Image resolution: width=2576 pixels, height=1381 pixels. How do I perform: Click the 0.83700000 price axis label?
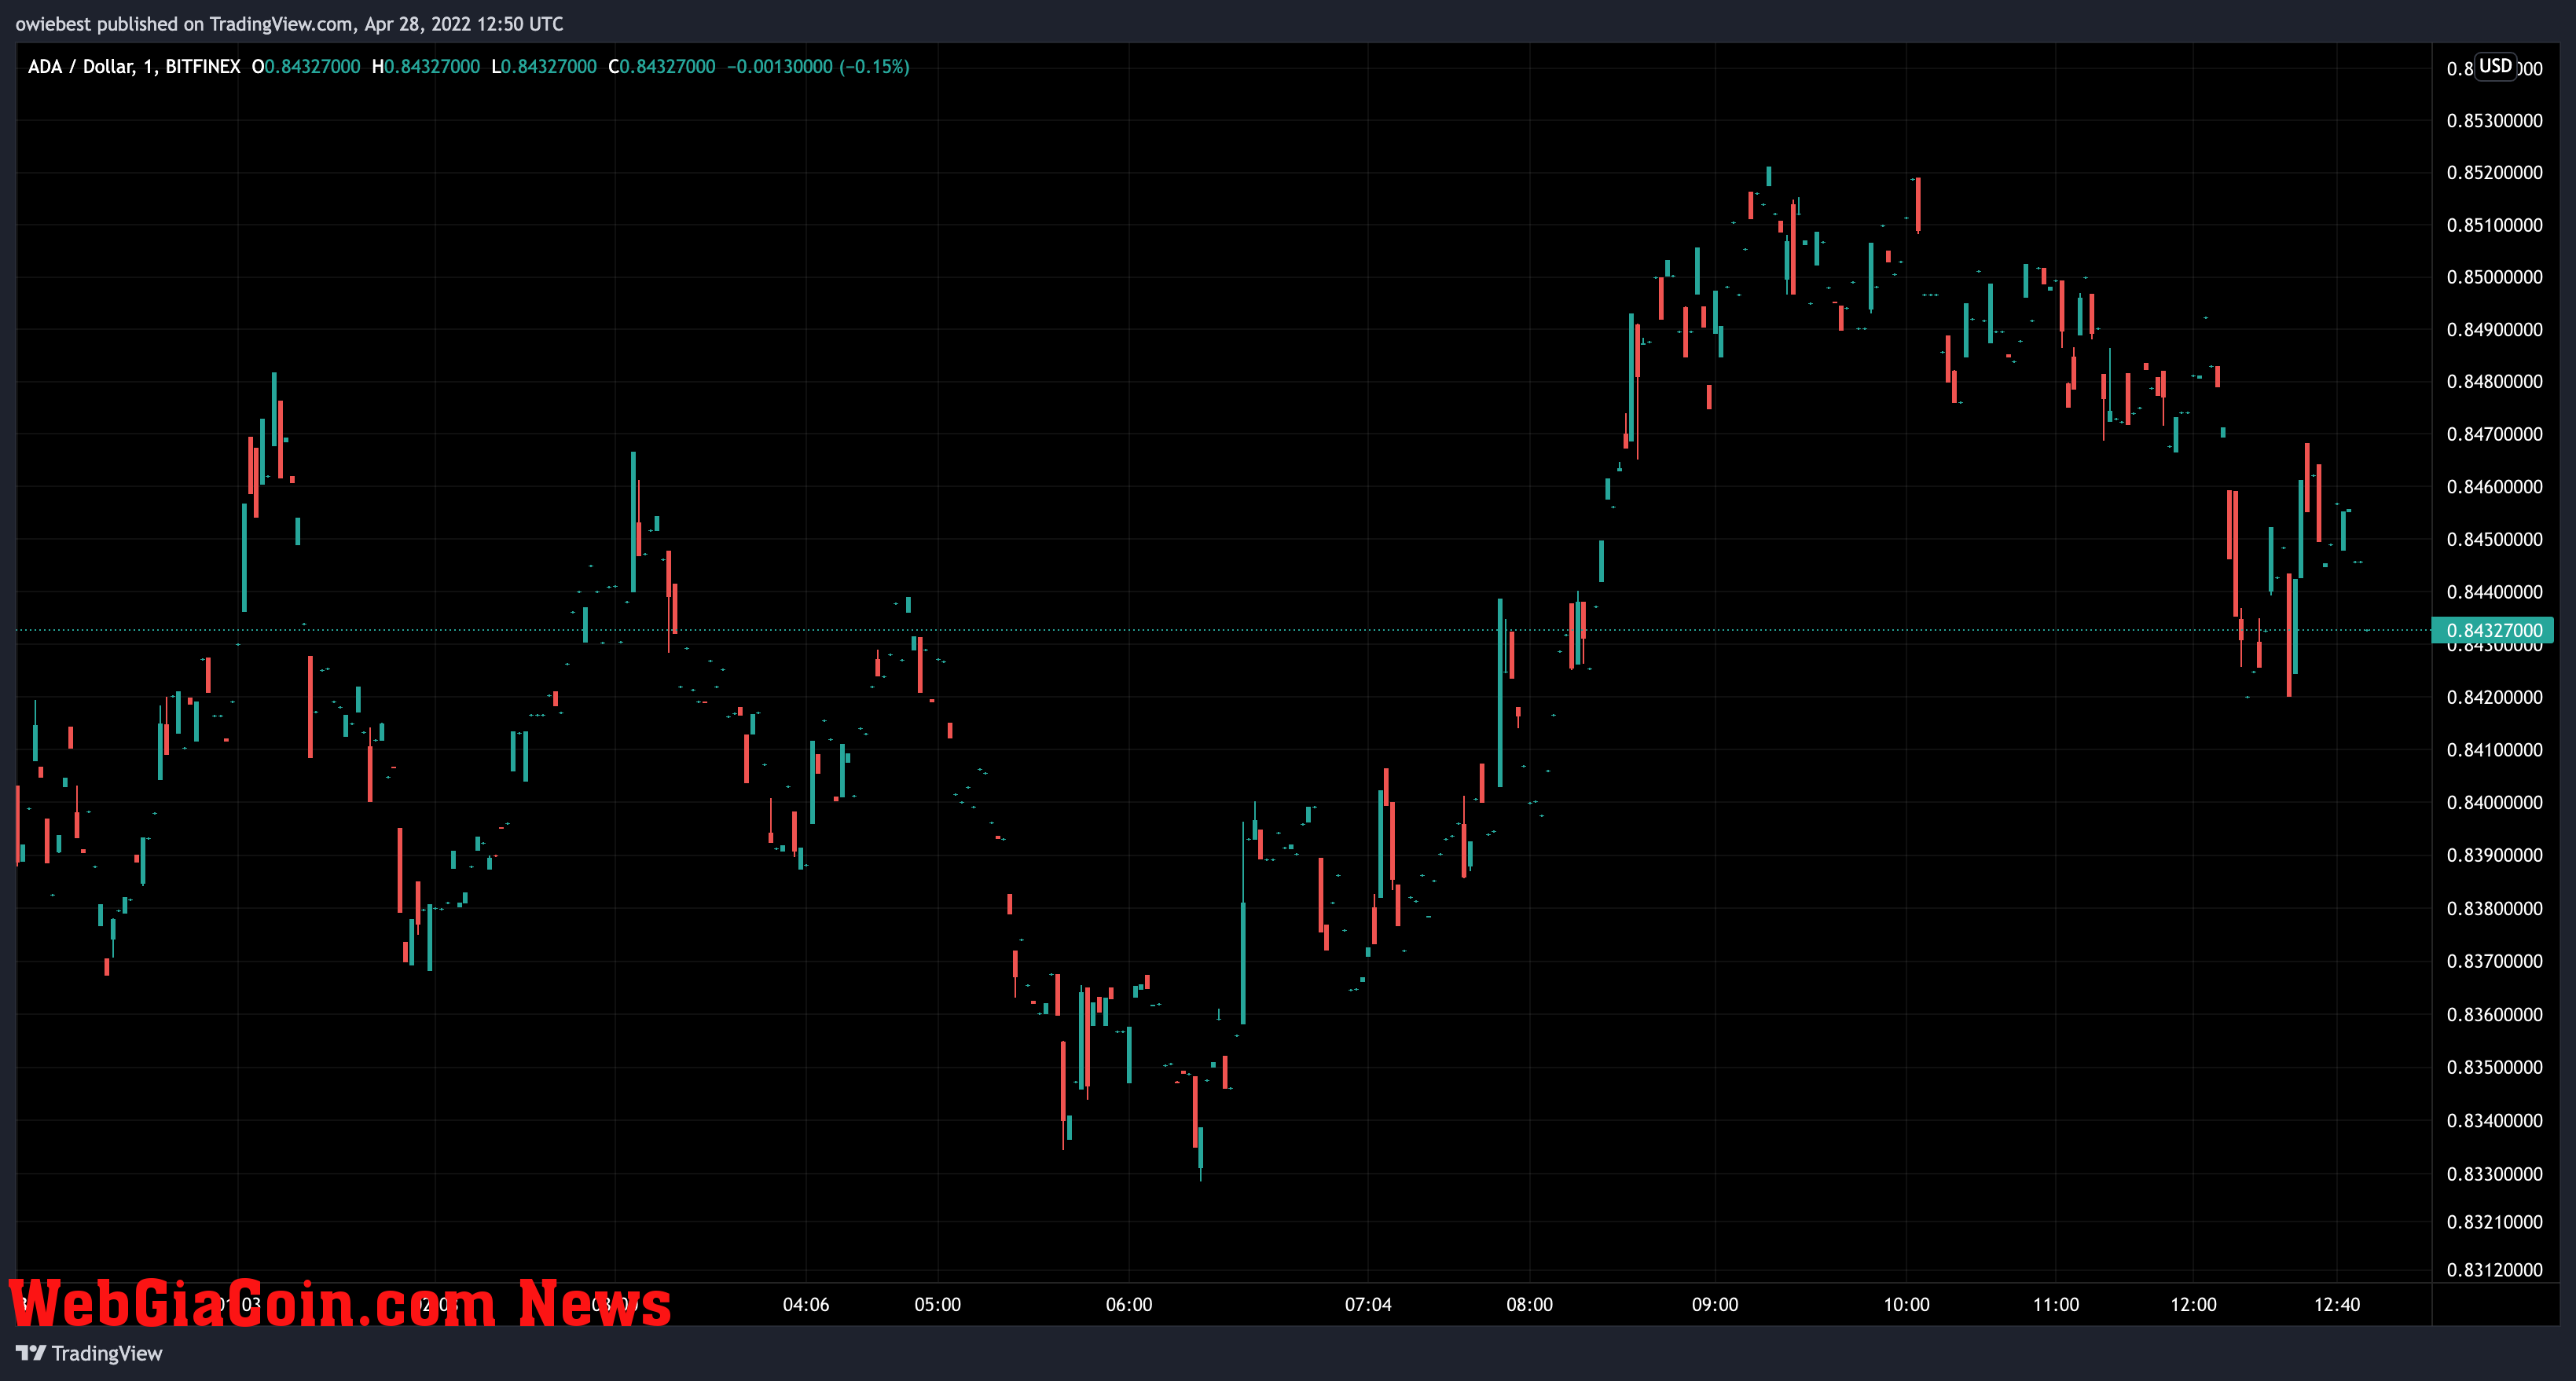pyautogui.click(x=2494, y=962)
